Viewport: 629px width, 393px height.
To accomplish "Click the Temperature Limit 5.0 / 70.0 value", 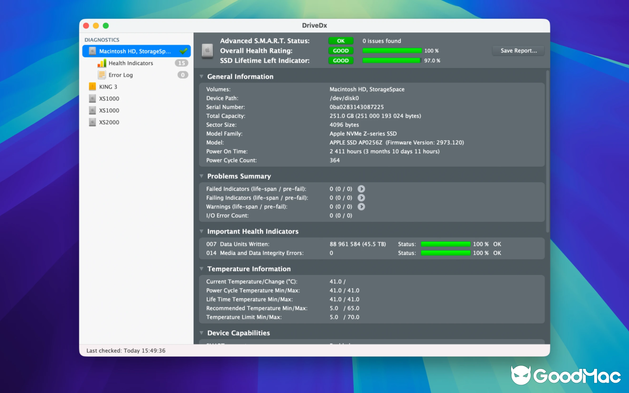I will click(344, 317).
